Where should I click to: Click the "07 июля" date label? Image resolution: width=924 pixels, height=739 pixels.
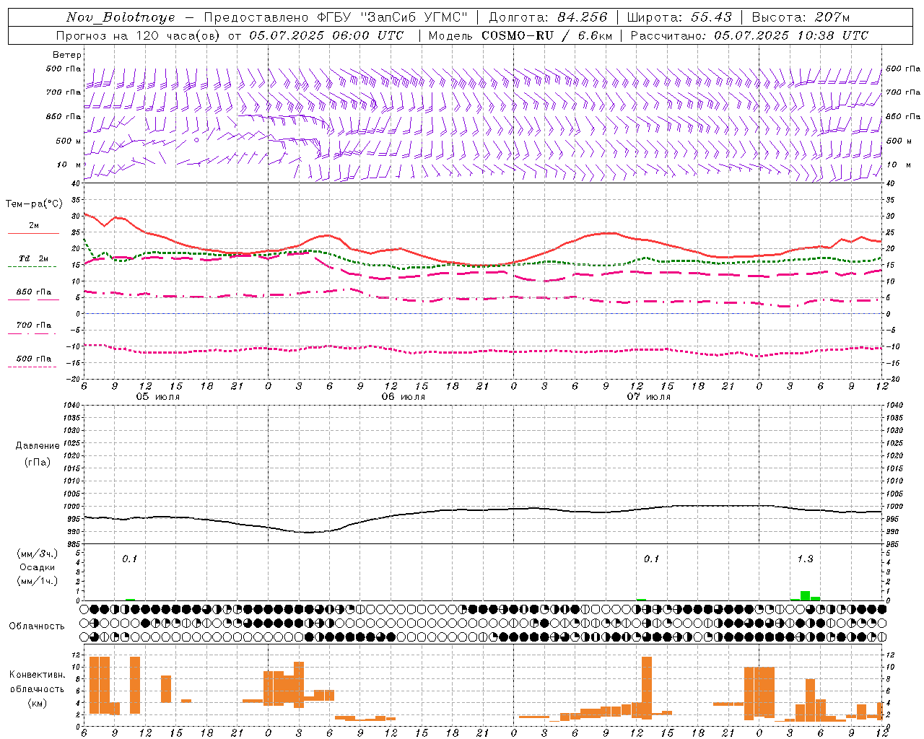pos(649,397)
